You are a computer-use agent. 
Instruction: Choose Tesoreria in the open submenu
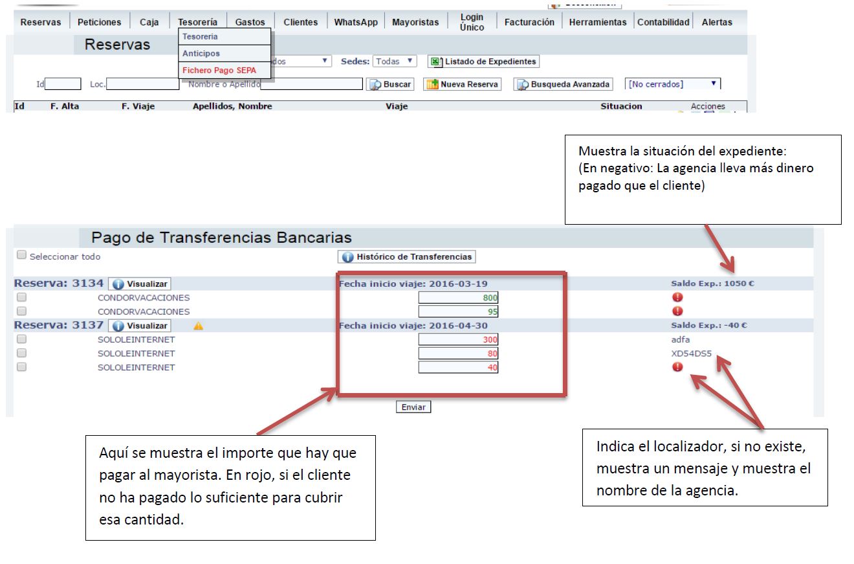(x=224, y=37)
